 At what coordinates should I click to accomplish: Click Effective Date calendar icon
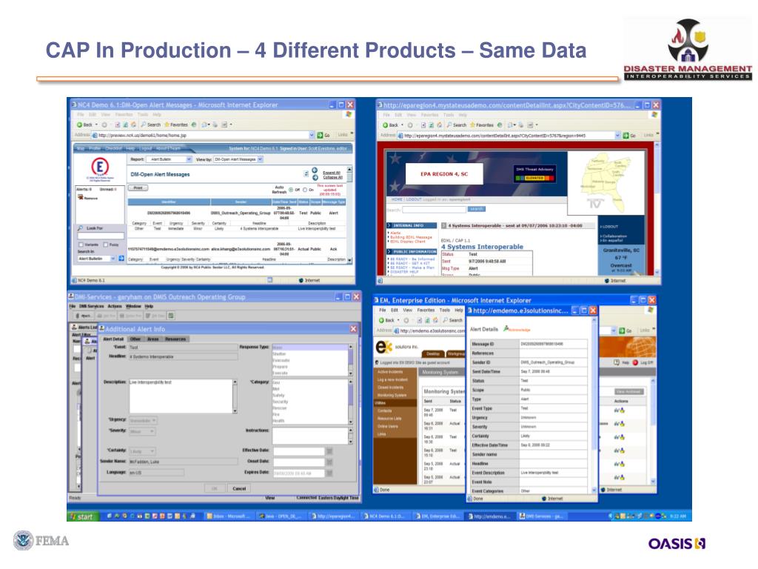[329, 451]
